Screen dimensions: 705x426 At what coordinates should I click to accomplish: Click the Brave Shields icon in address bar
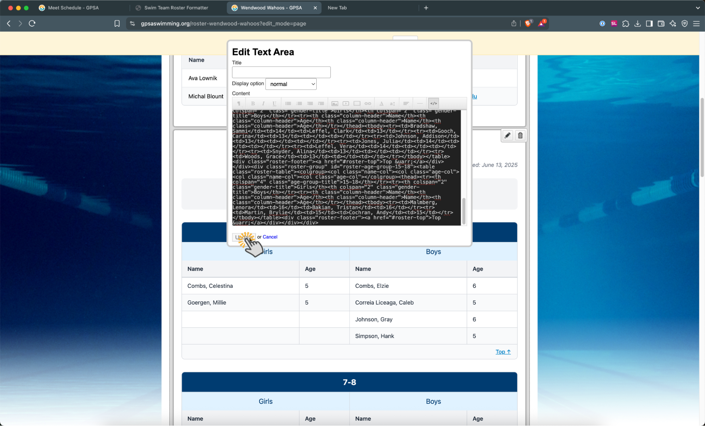coord(528,23)
